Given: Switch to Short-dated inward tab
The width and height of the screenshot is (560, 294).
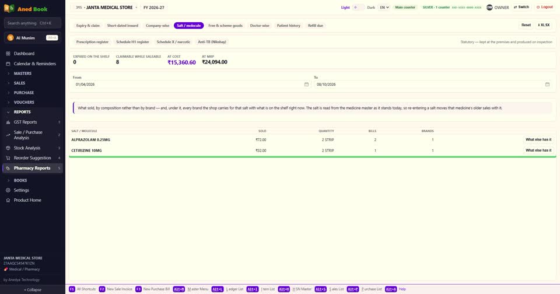Looking at the screenshot, I should [123, 26].
